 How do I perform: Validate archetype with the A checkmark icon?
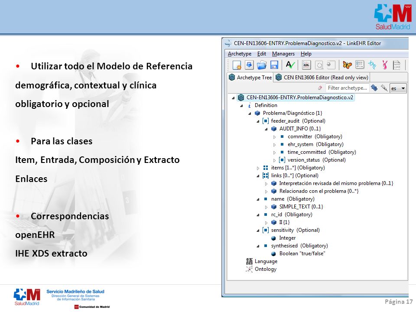click(290, 65)
